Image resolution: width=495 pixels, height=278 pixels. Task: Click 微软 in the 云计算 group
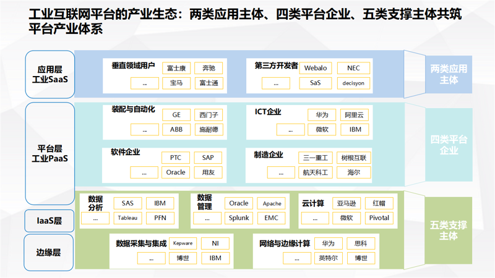[x=346, y=218]
